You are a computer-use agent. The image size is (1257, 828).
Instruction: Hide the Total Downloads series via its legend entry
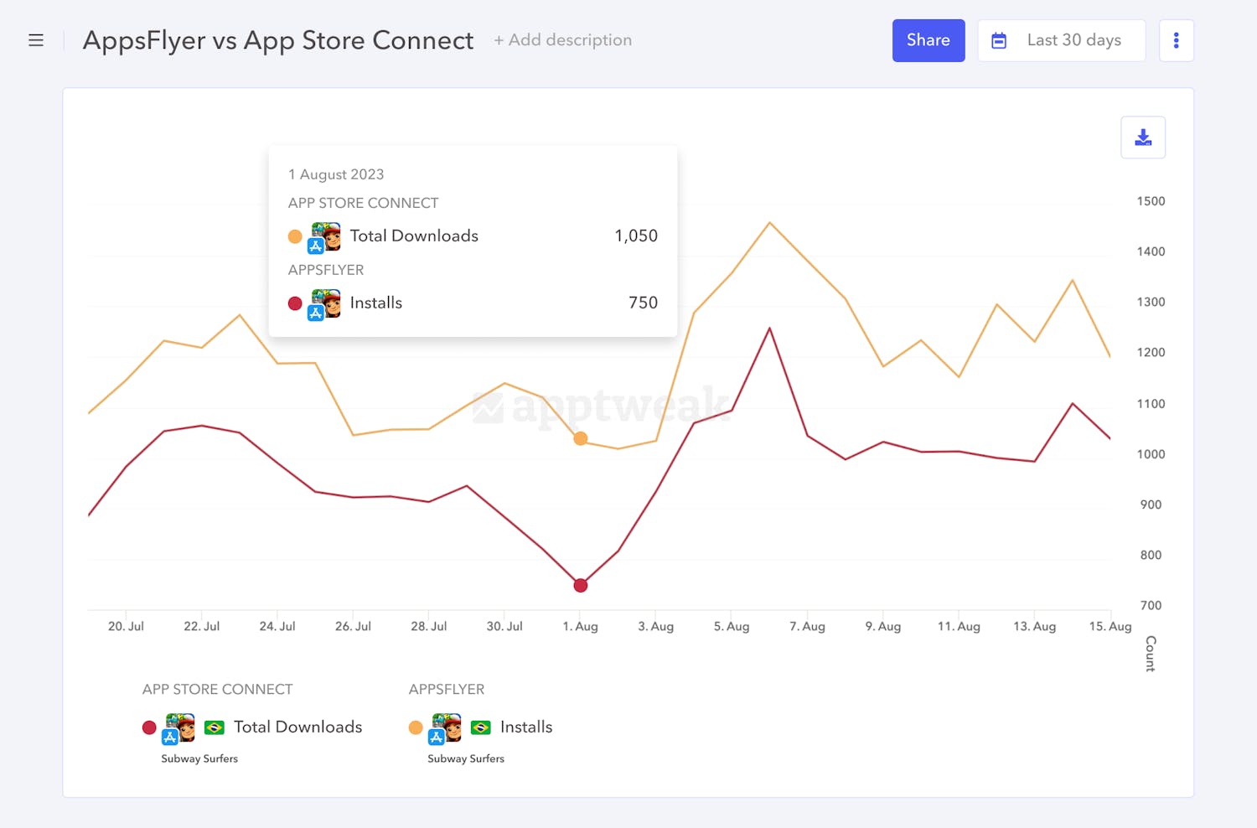pos(297,727)
